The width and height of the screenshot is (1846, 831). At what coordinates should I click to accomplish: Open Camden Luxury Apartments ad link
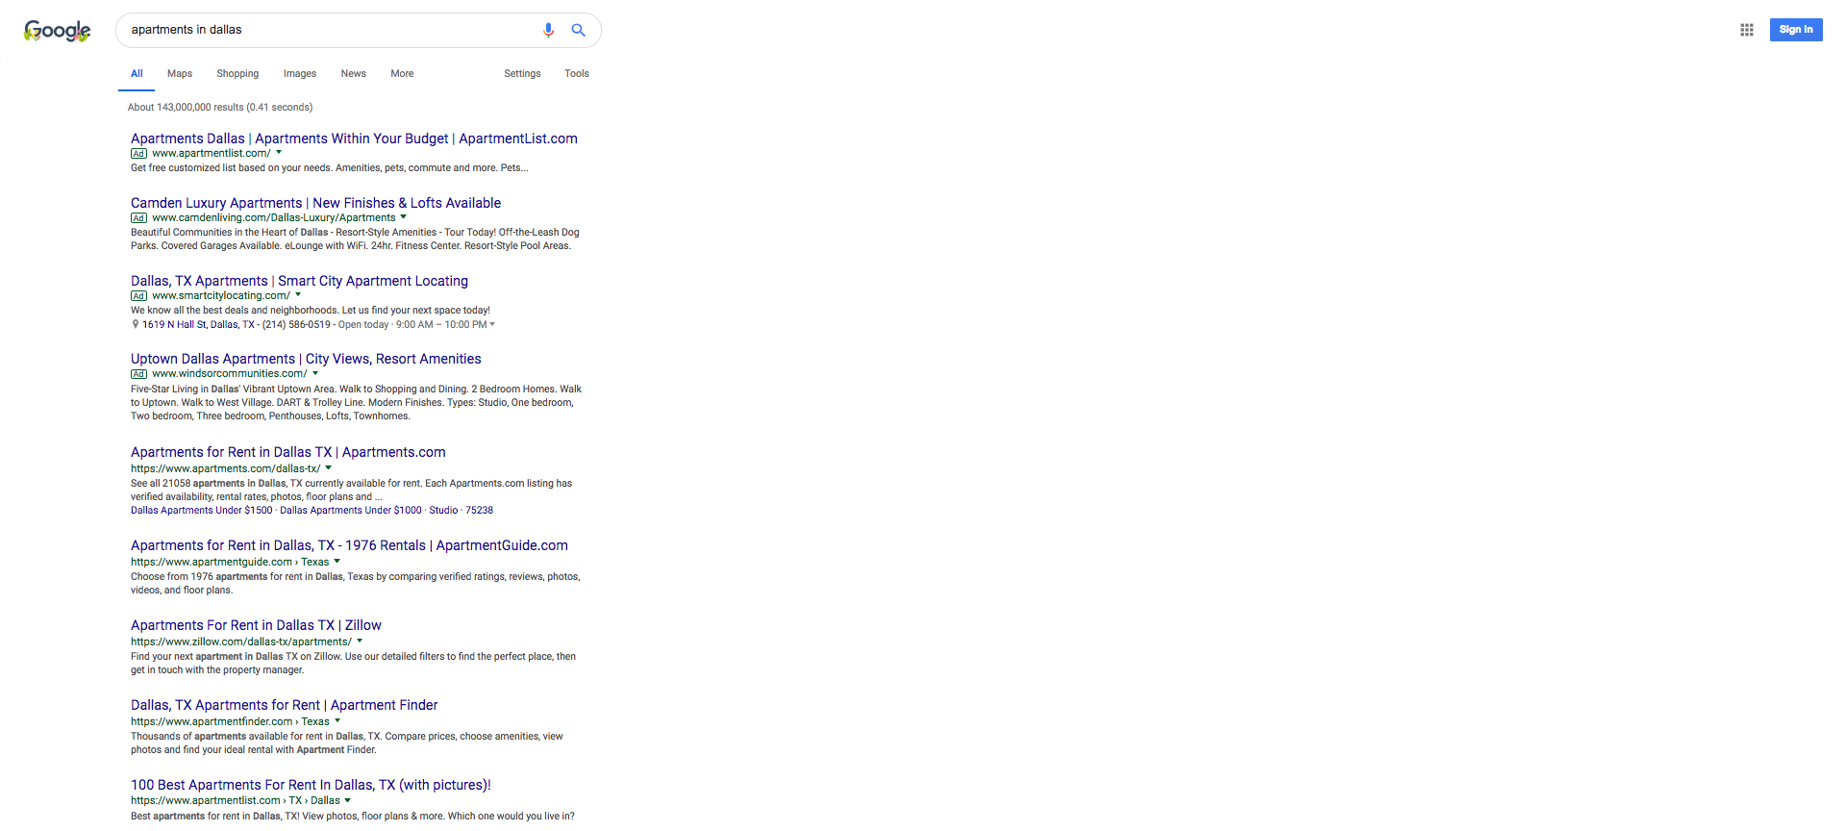tap(315, 203)
